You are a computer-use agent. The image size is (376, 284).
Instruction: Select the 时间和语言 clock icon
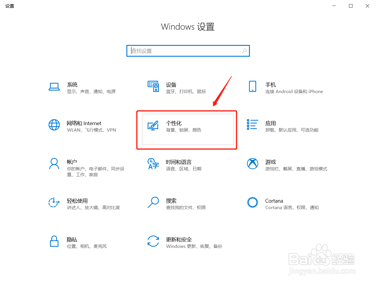click(x=153, y=164)
